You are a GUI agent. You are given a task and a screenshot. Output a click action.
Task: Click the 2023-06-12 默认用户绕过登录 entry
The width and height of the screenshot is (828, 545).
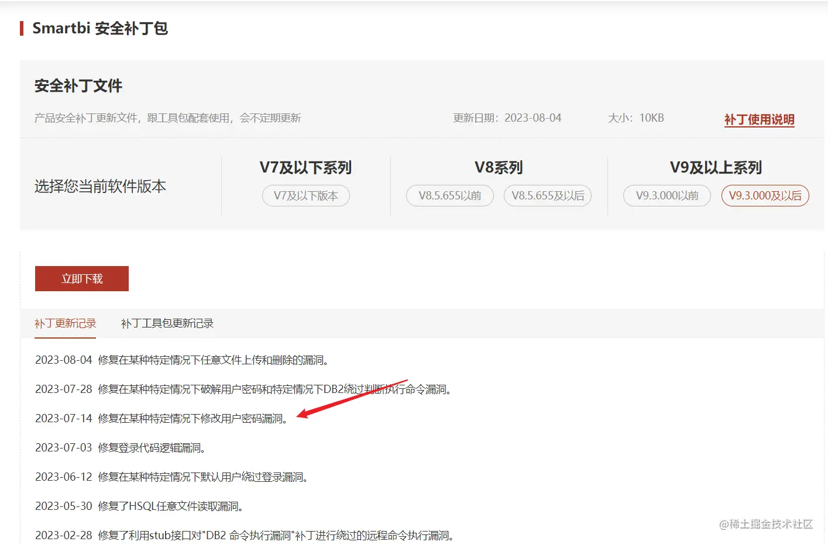point(171,477)
